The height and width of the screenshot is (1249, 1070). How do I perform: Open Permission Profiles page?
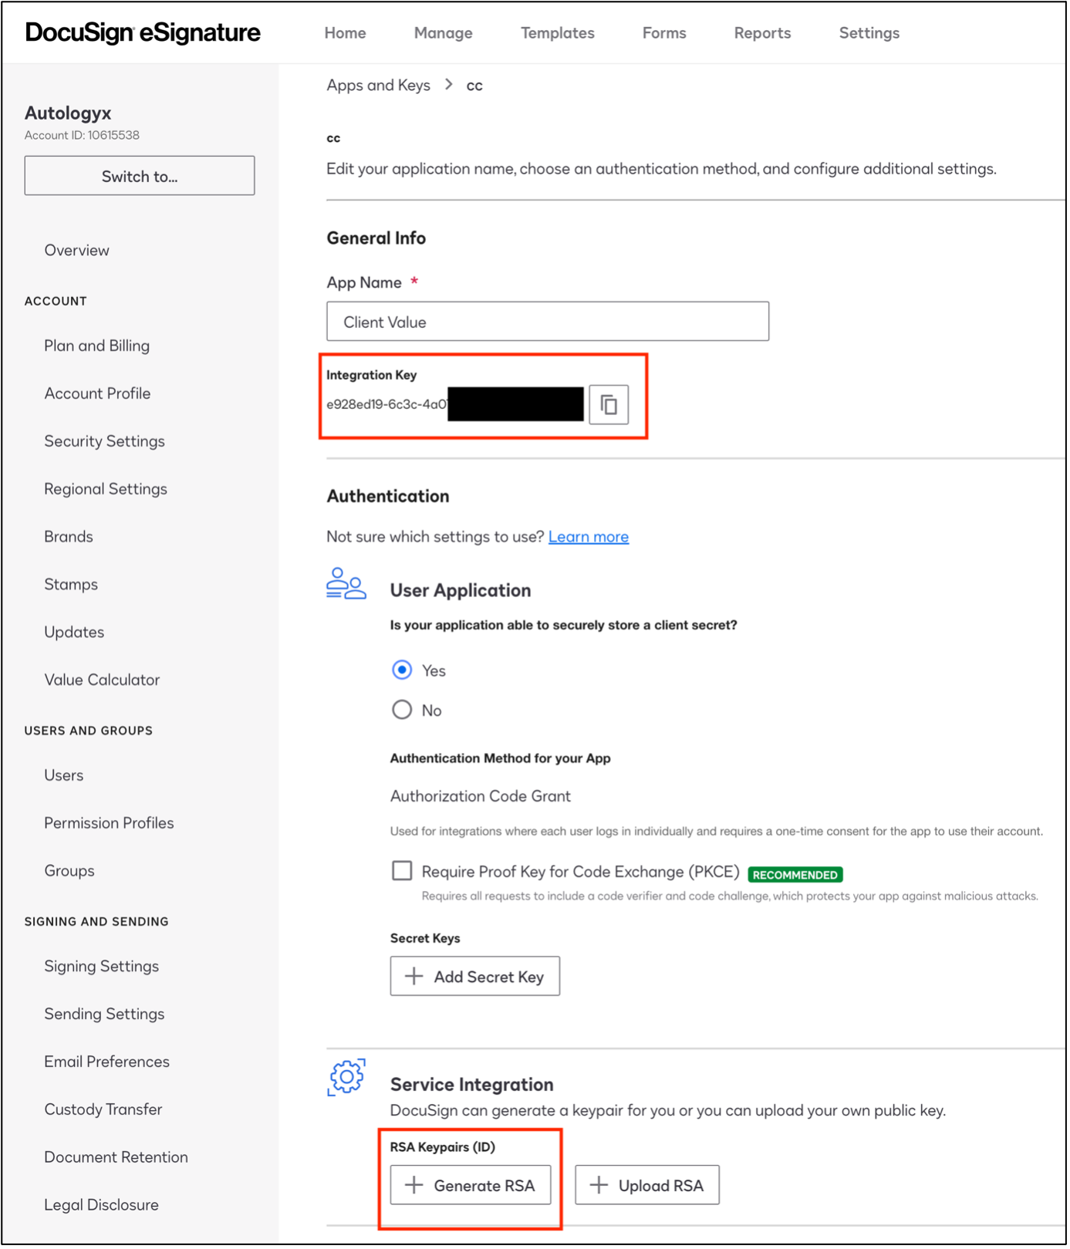(110, 825)
